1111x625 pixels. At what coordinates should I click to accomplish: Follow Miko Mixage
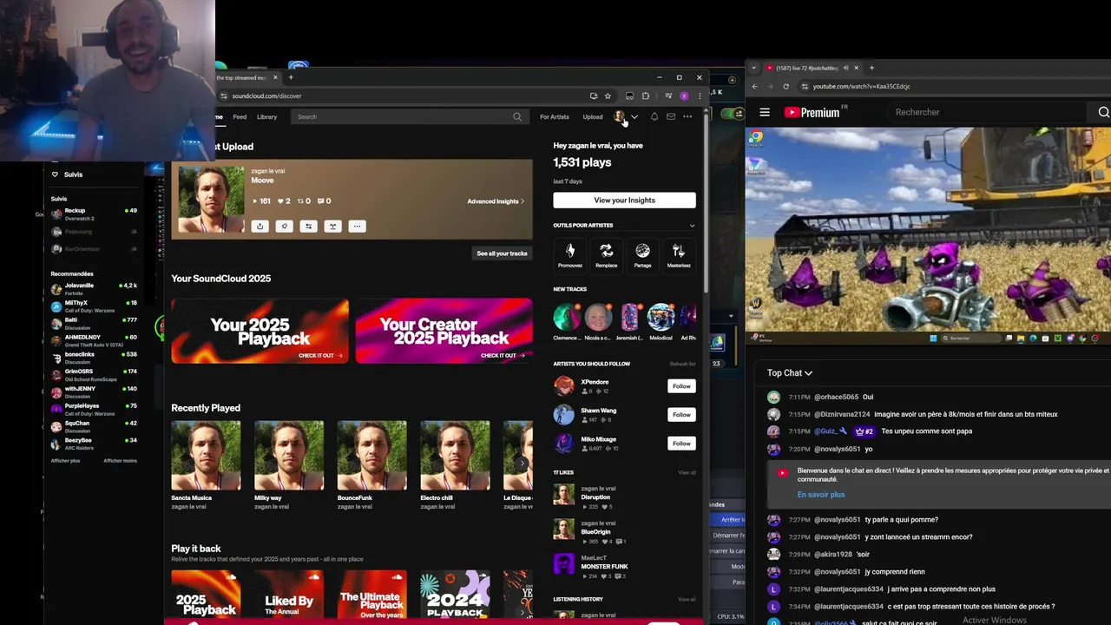click(681, 444)
